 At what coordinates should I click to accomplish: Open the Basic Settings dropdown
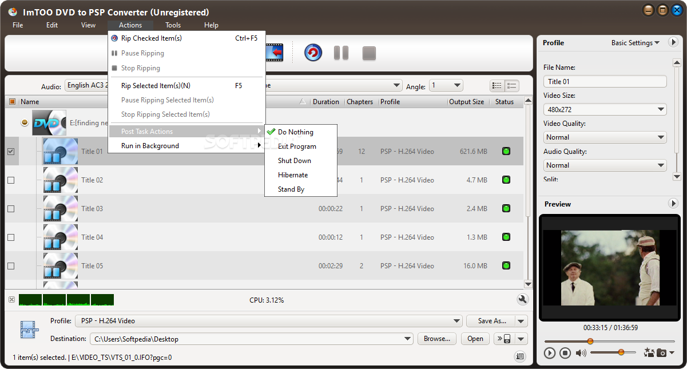point(635,43)
